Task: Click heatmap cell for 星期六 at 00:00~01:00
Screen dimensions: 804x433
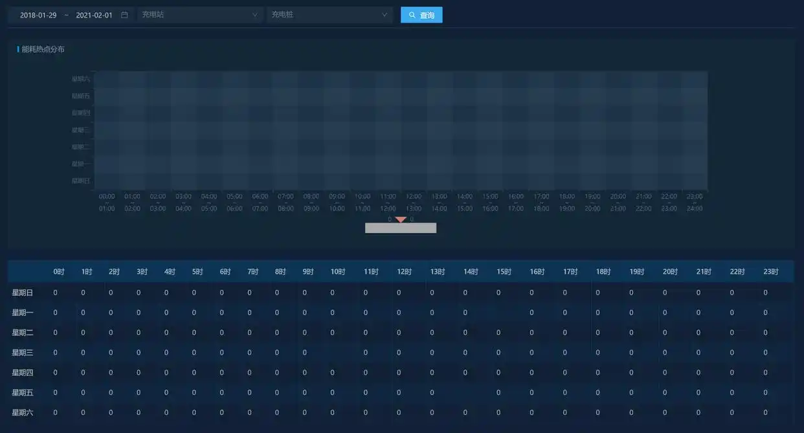Action: [107, 79]
